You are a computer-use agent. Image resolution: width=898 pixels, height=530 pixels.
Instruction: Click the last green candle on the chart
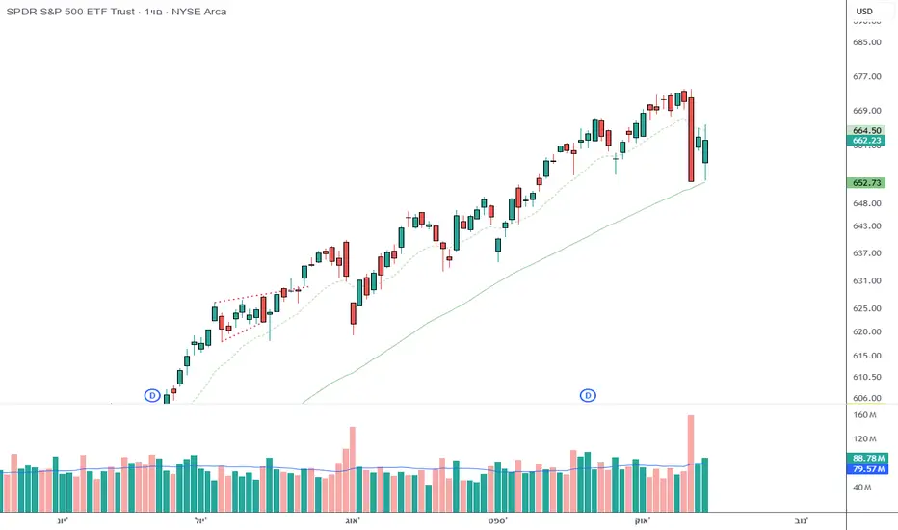pos(706,151)
